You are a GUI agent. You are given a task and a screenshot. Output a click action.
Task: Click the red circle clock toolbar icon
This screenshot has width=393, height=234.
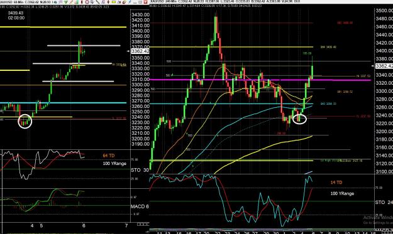point(87,2)
